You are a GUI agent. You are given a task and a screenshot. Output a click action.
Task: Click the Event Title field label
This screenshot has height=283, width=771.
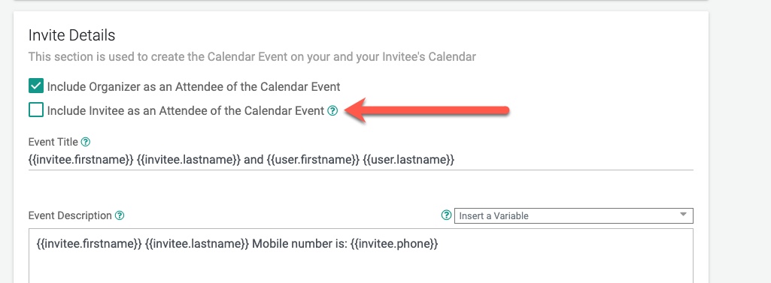(53, 142)
